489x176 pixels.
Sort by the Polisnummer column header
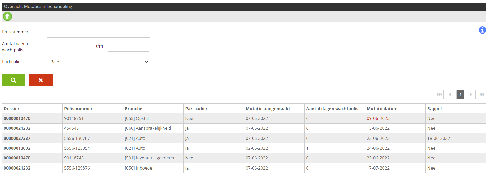click(78, 108)
